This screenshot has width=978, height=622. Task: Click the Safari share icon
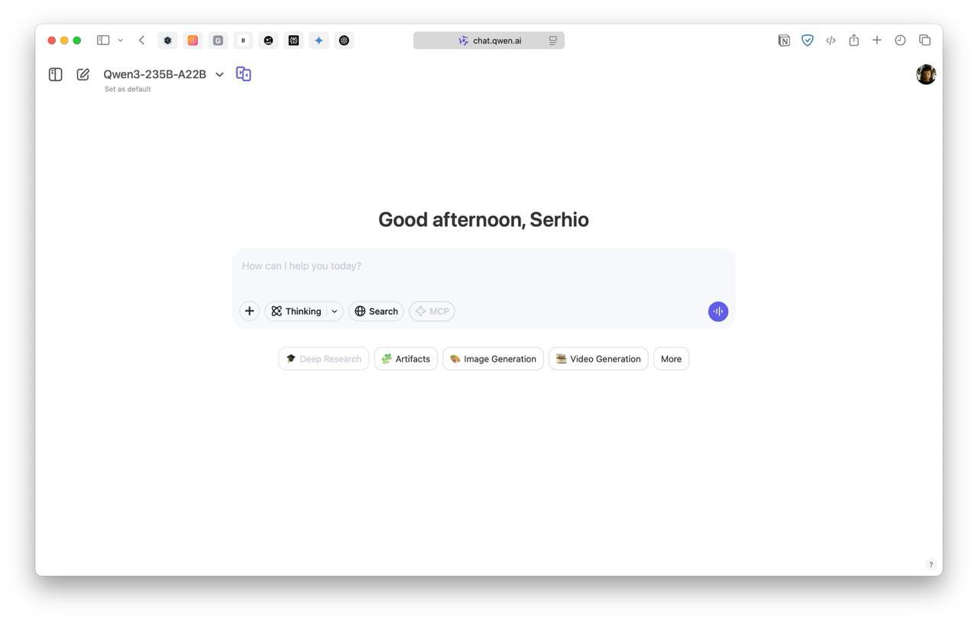[853, 40]
